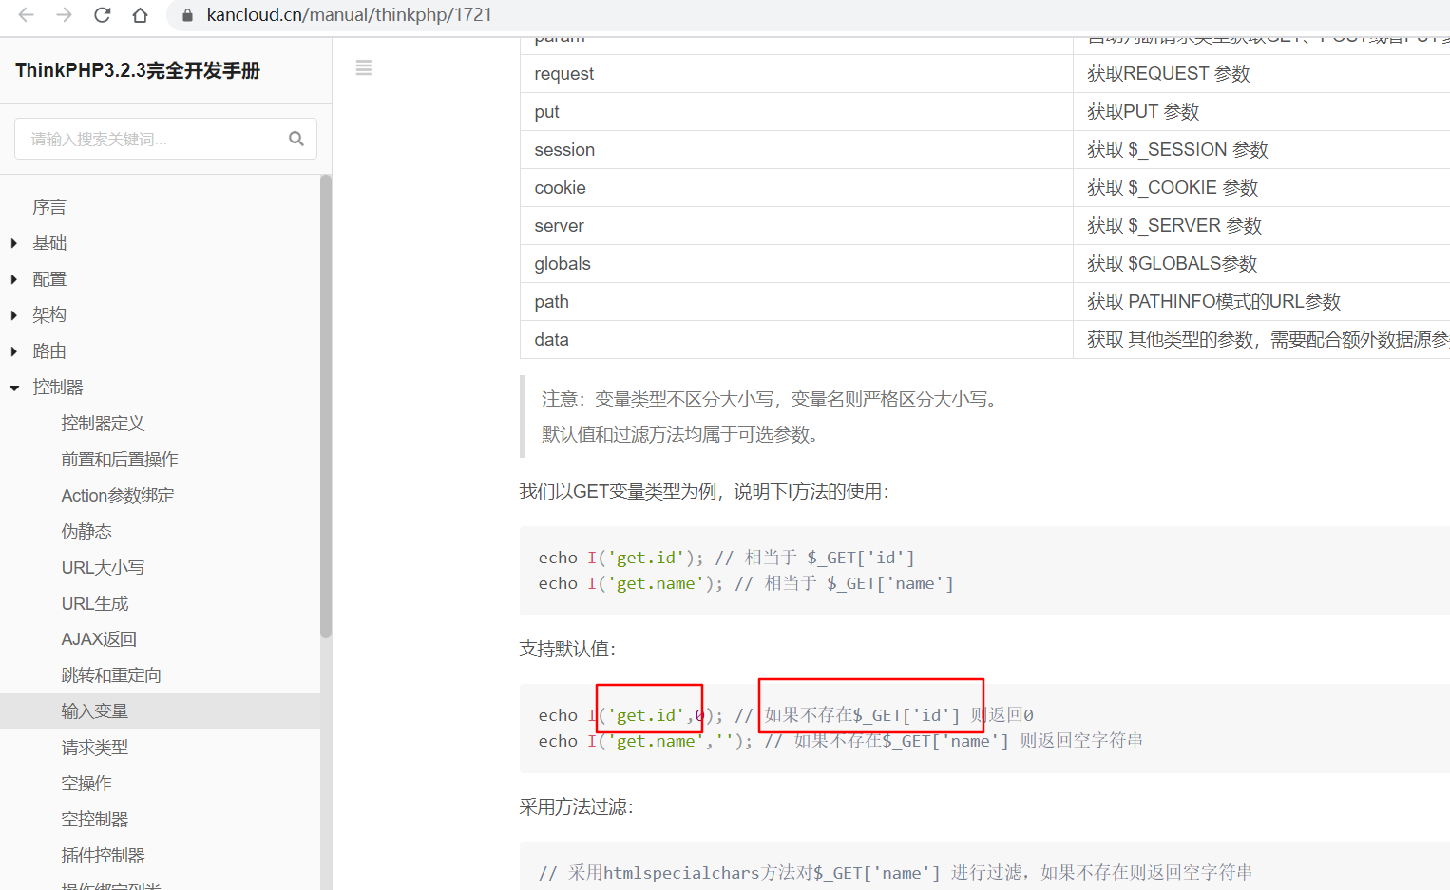Open the Action参数绑定 page
The height and width of the screenshot is (890, 1450).
[118, 496]
